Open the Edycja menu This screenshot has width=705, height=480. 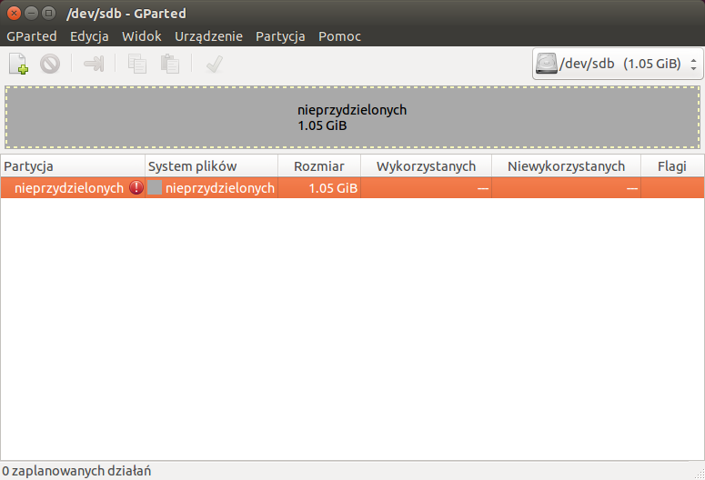(89, 36)
